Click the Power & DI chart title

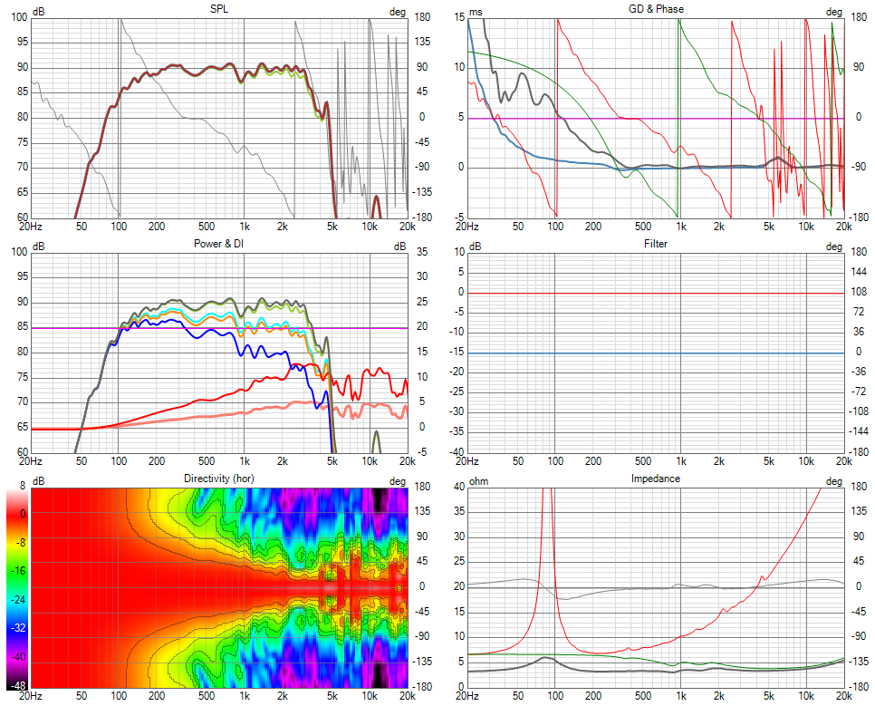219,244
